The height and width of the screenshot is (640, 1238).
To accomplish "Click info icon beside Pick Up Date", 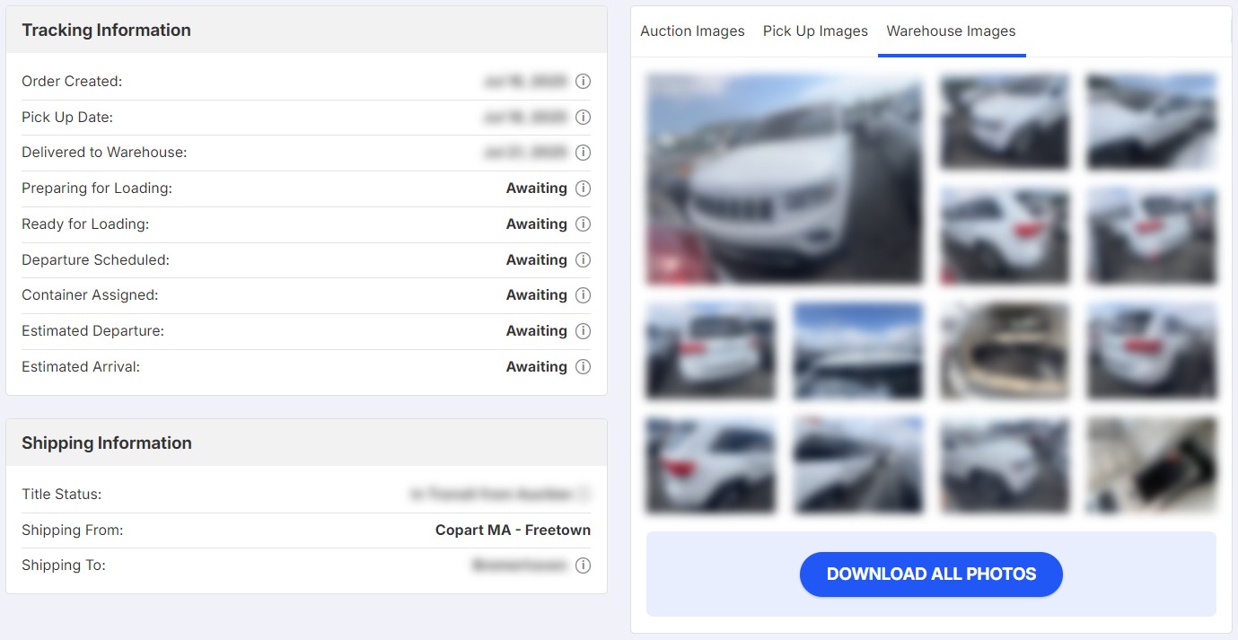I will (x=583, y=118).
